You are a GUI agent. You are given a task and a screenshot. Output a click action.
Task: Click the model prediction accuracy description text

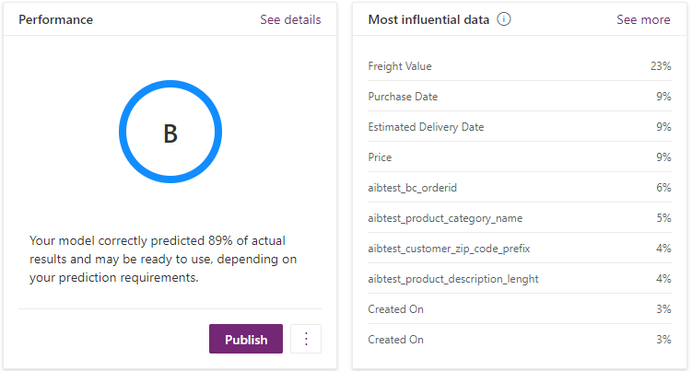pos(164,259)
